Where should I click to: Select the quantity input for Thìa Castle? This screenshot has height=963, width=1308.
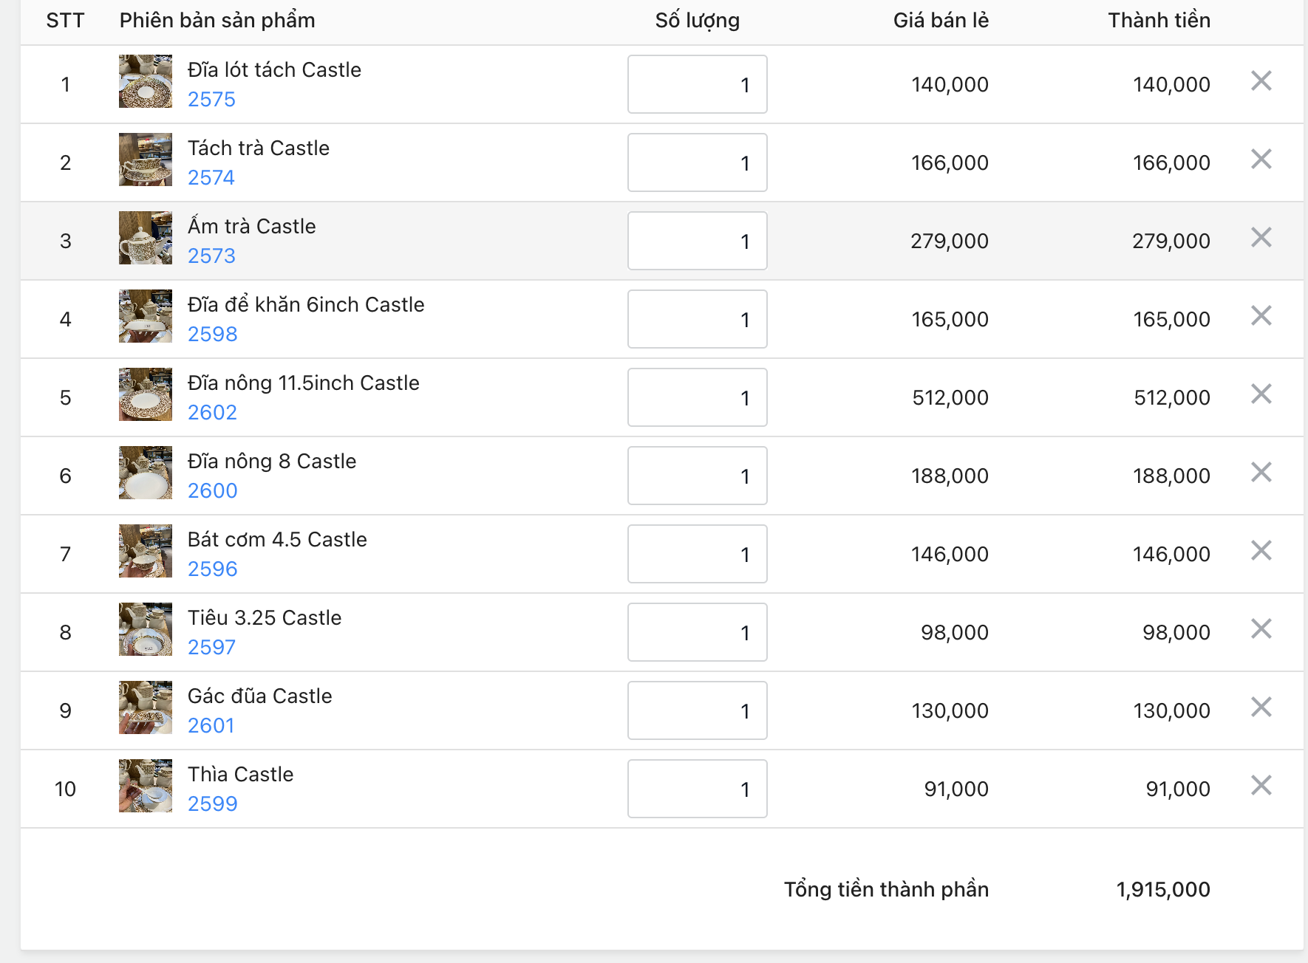[x=697, y=789]
